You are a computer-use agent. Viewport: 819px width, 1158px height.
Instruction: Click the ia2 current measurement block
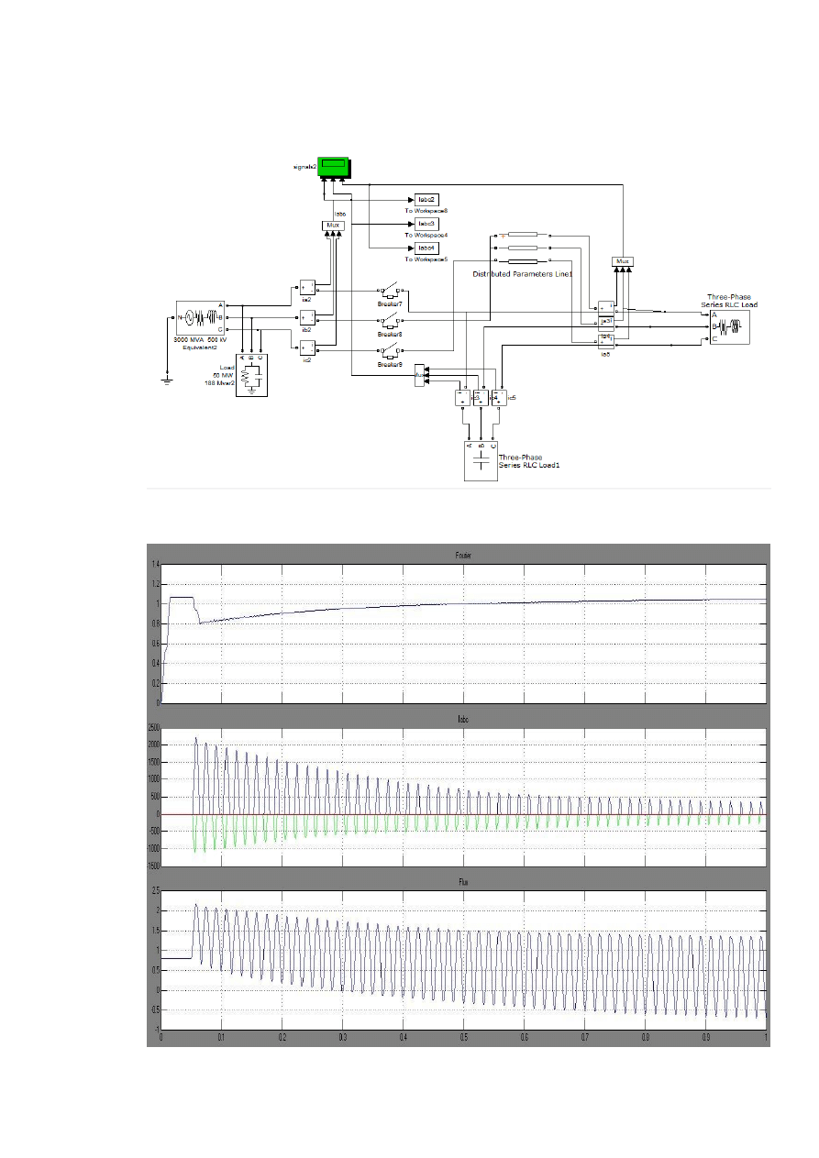click(x=307, y=288)
